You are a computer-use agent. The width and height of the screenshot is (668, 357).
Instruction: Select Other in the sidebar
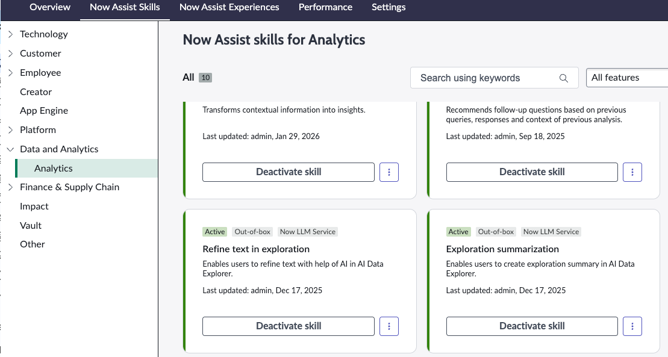pos(33,244)
